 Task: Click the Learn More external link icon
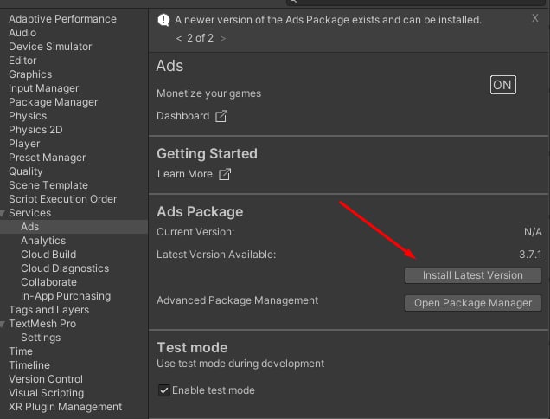point(225,174)
